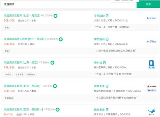The image size is (160, 117).
Task: Click chat icon beside 杭州·余杭区 job title
Action: 61,39
